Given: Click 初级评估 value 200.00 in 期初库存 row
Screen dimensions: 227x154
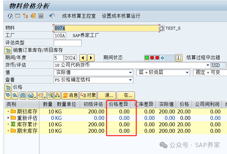Looking at the screenshot, I should (x=96, y=111).
